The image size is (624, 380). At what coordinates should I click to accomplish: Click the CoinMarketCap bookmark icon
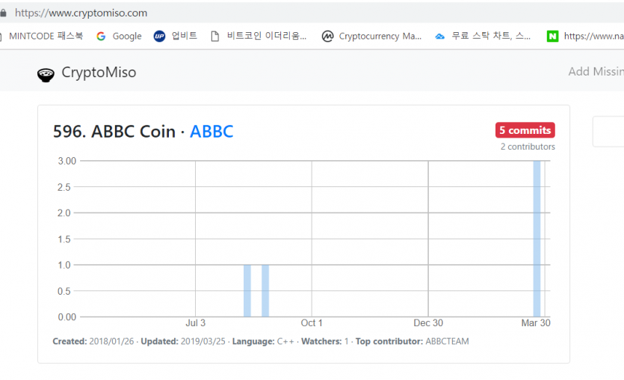[x=327, y=36]
